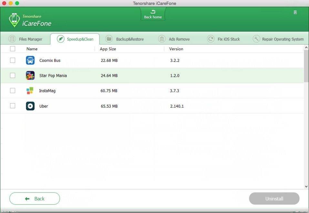The width and height of the screenshot is (309, 213).
Task: Click the 24.64 MB size value
Action: tap(109, 76)
